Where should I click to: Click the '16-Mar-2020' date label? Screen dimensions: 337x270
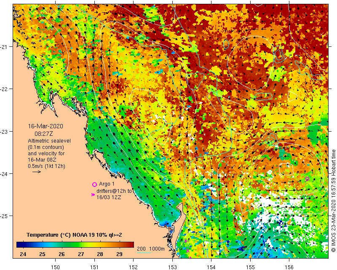[45, 126]
